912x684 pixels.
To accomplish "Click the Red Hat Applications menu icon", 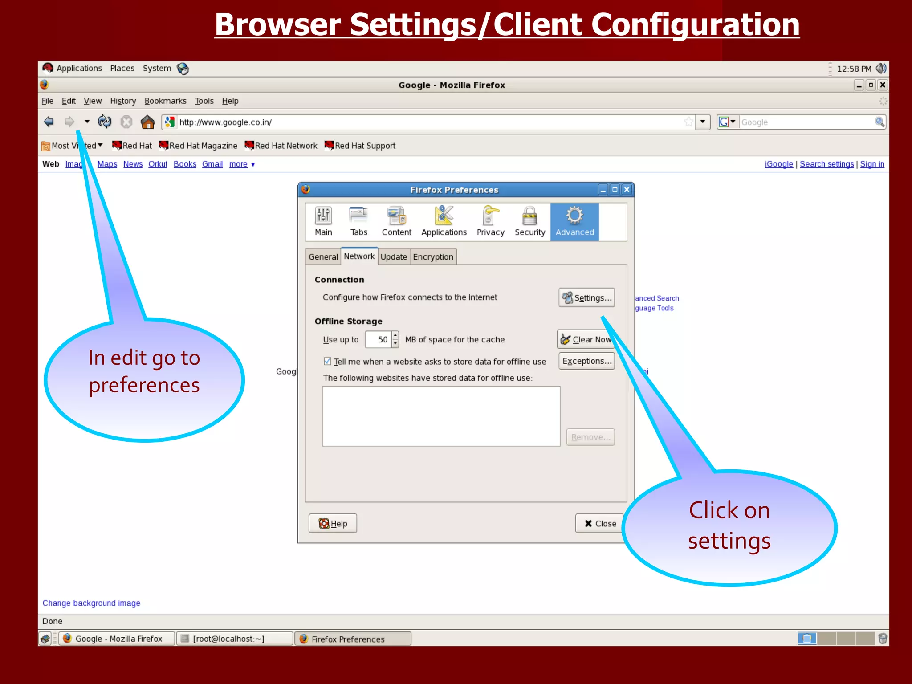I will pyautogui.click(x=48, y=68).
